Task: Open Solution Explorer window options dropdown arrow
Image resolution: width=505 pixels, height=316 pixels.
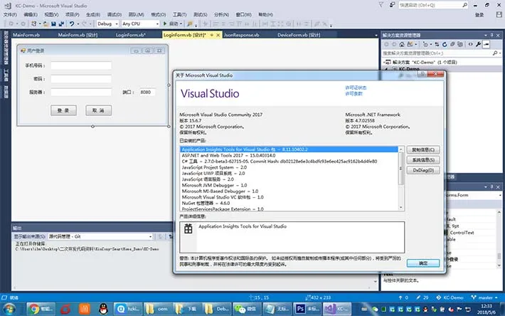Action: pos(485,35)
